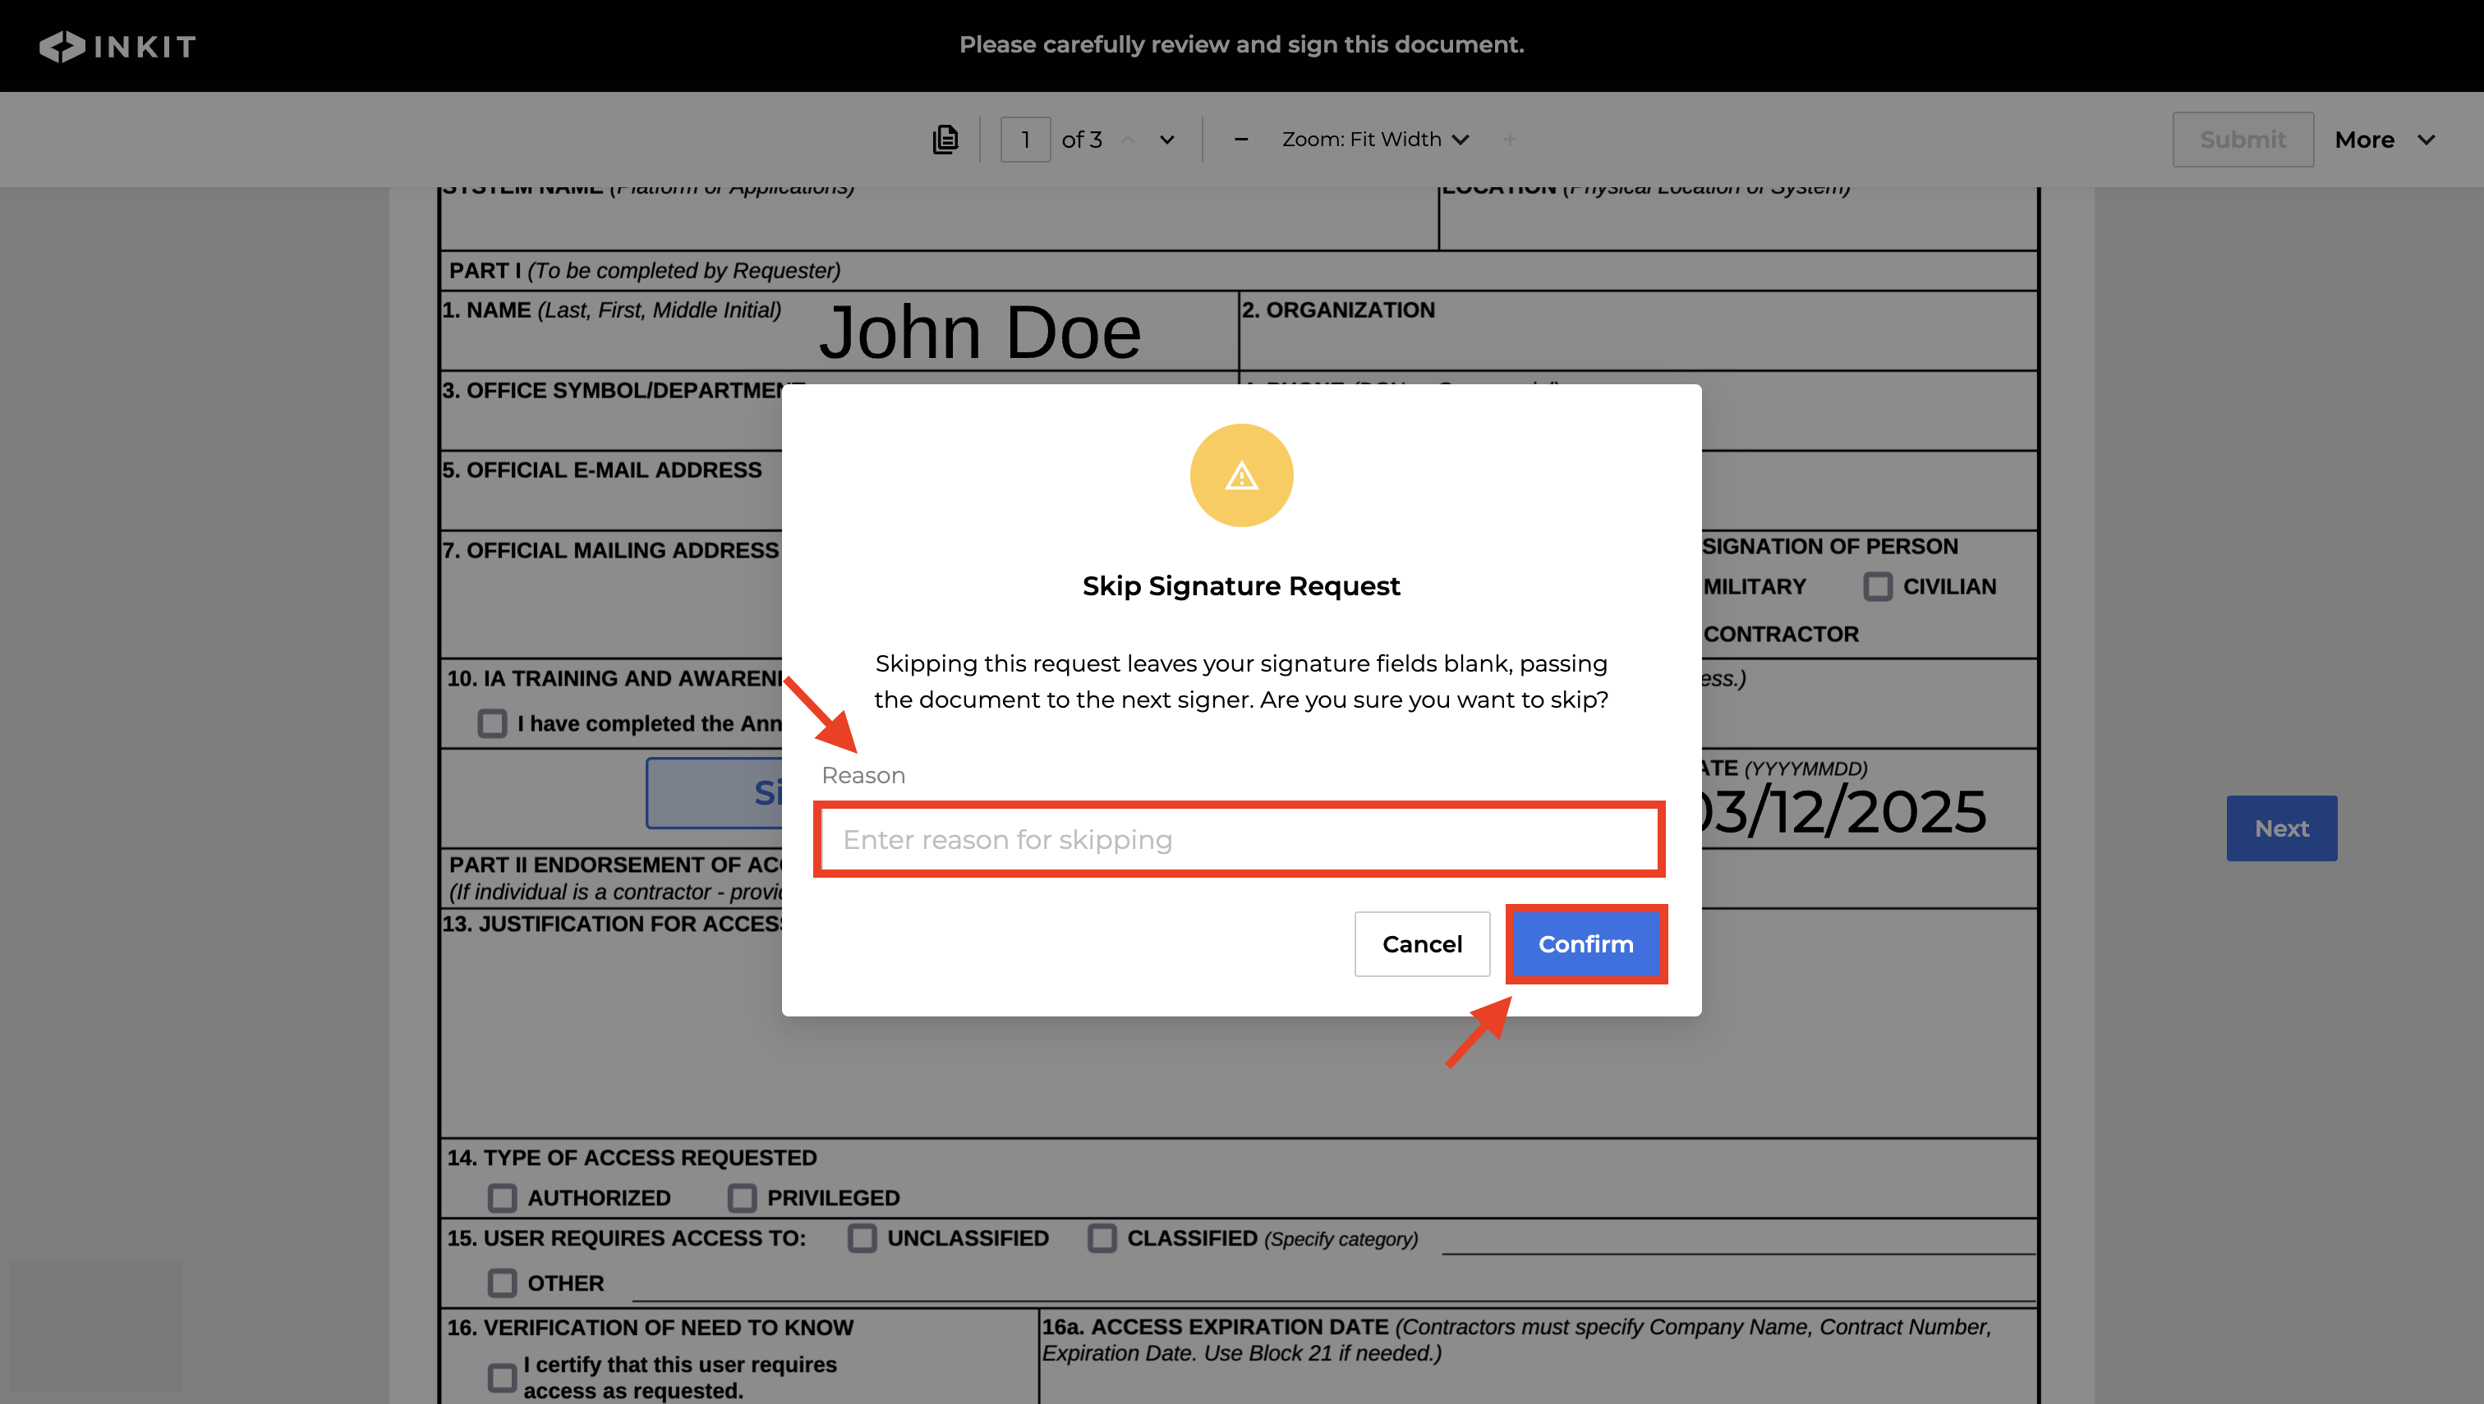The image size is (2484, 1404).
Task: Check the OTHER access checkbox
Action: coord(502,1283)
